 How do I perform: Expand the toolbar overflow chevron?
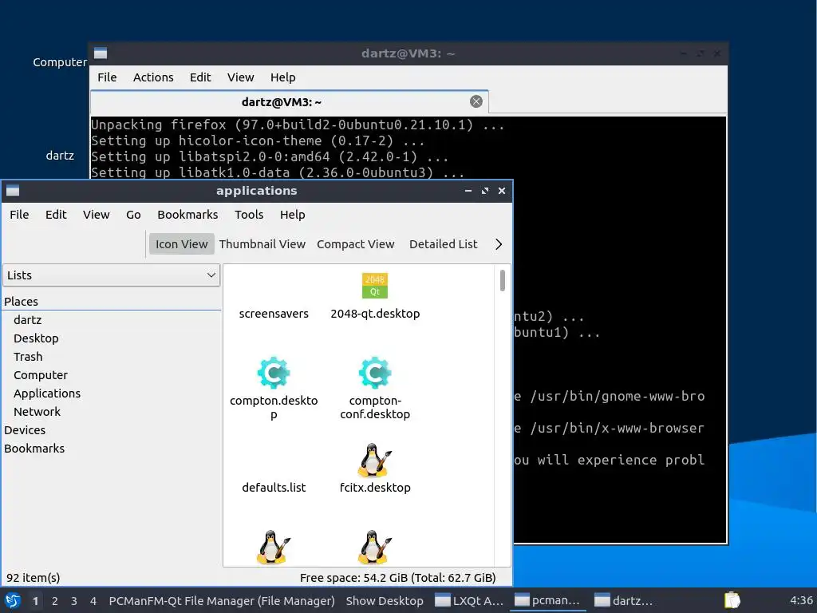tap(499, 244)
